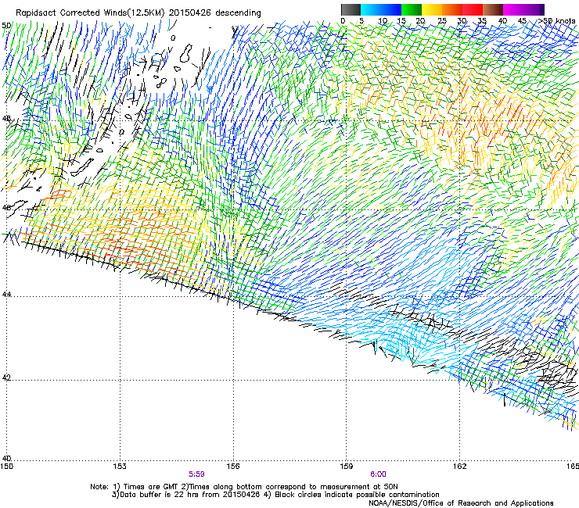Select the brown 35-40 knots legend color
Viewport: 579px width, 508px height.
[x=493, y=9]
